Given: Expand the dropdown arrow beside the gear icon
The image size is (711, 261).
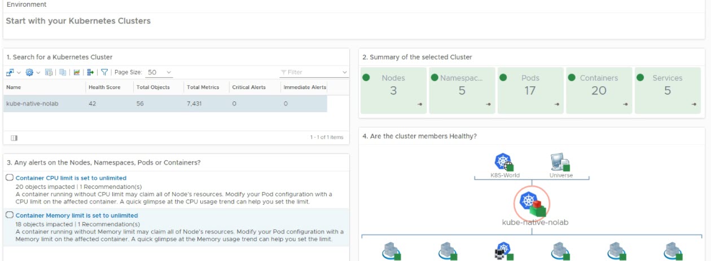Looking at the screenshot, I should 38,72.
